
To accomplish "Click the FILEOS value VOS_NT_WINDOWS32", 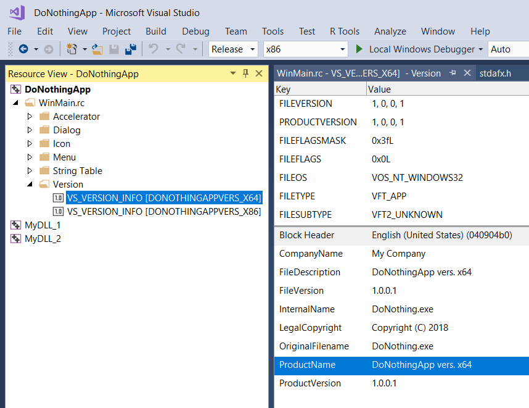I will tap(417, 178).
